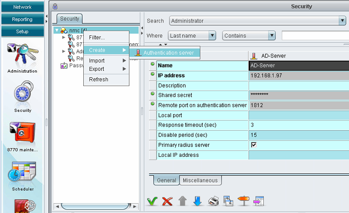Click the small up/down sort arrows under Where
The width and height of the screenshot is (349, 213).
pos(163,45)
